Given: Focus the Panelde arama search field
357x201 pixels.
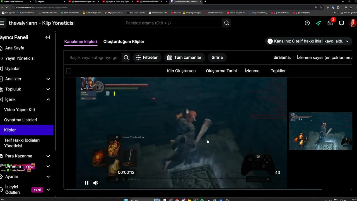Looking at the screenshot, I should 172,23.
